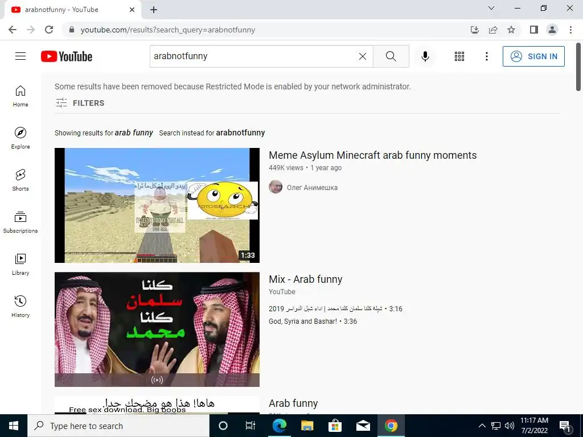Toggle the Chrome side panel
The width and height of the screenshot is (583, 437).
(534, 30)
